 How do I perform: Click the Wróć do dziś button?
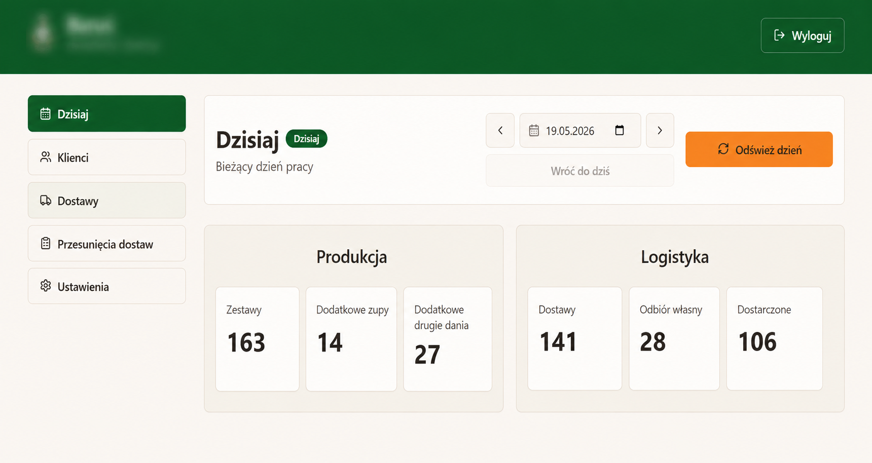click(580, 171)
